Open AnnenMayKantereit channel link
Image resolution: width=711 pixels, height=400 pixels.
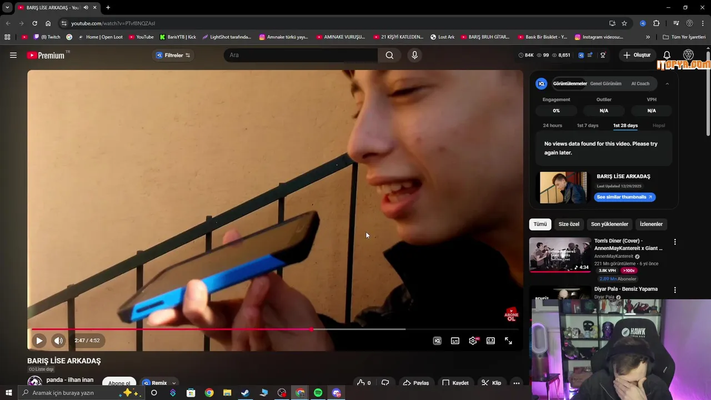pos(613,256)
